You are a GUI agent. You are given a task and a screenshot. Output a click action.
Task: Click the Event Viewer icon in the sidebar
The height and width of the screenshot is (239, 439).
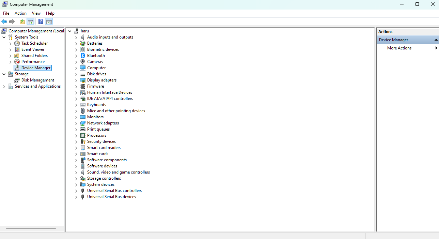(17, 49)
